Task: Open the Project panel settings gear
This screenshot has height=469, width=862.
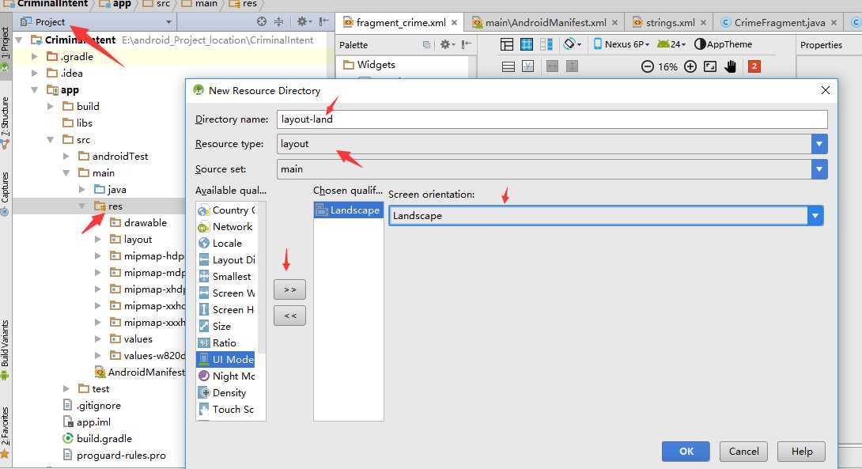Action: click(304, 21)
